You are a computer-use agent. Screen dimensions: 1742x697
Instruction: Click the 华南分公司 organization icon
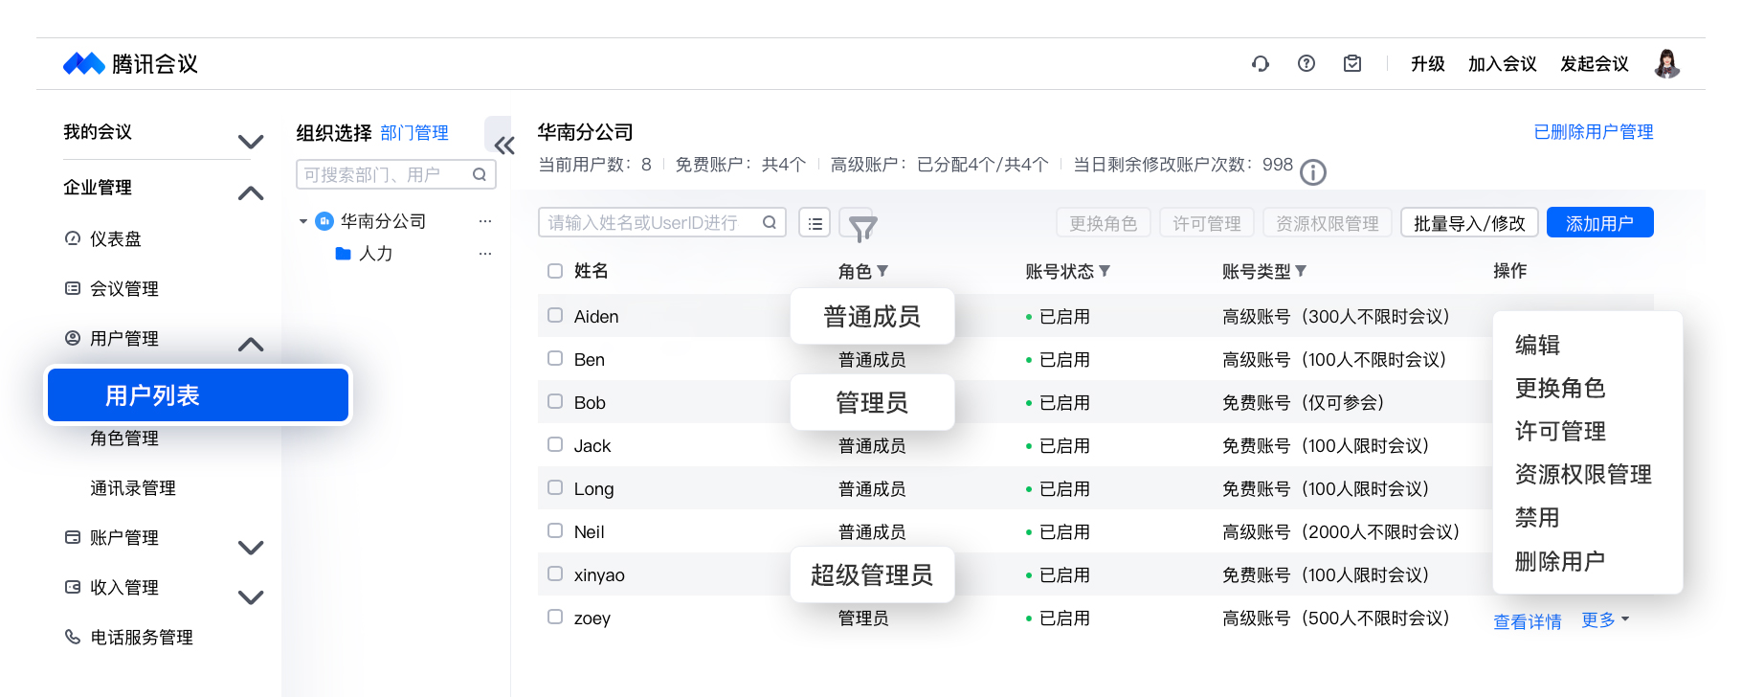tap(324, 221)
